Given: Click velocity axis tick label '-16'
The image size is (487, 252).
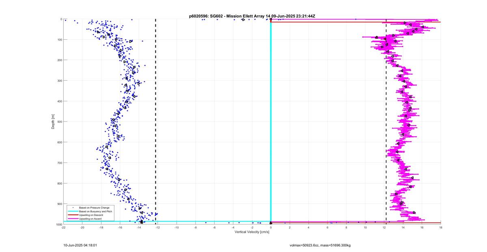Looking at the screenshot, I should [120, 228].
